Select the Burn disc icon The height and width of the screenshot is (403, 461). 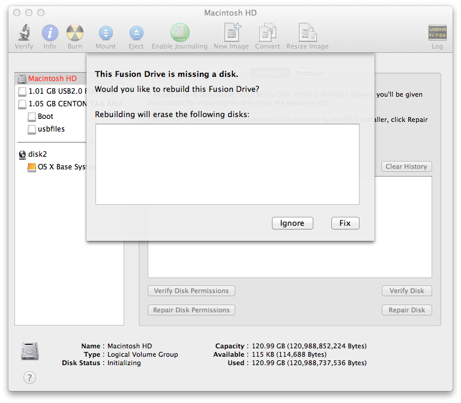[75, 32]
